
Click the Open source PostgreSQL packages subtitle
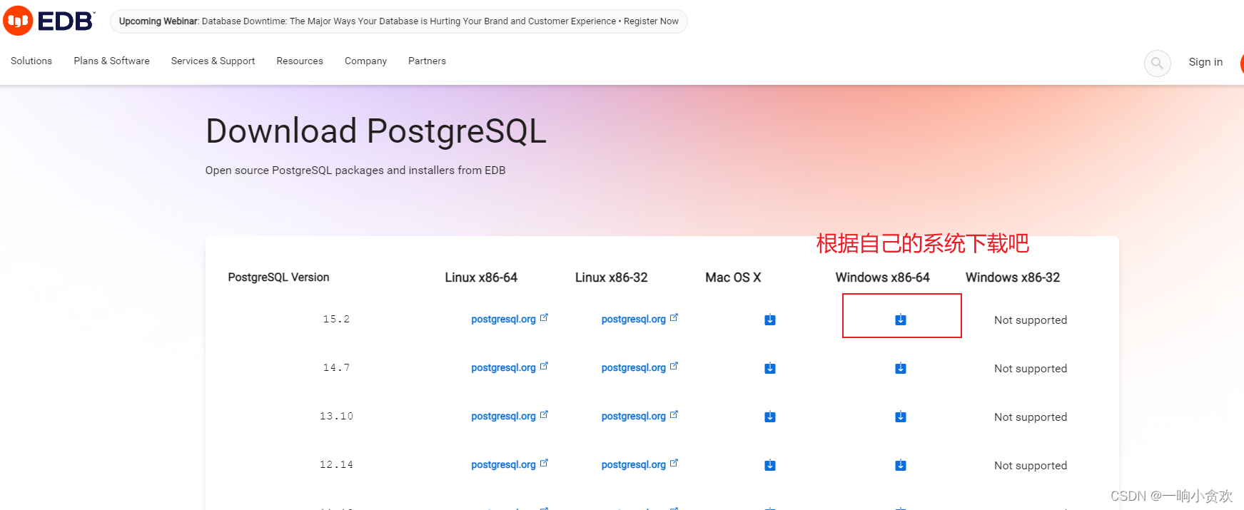click(355, 170)
